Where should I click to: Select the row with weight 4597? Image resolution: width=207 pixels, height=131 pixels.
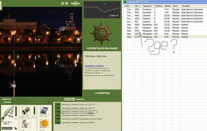pyautogui.click(x=165, y=12)
